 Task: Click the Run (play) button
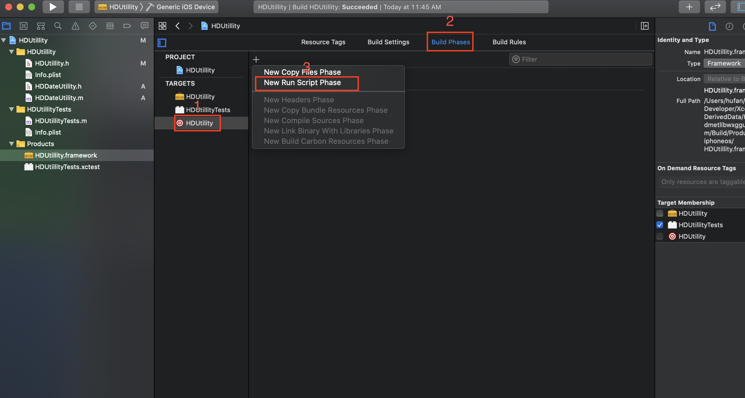tap(53, 7)
